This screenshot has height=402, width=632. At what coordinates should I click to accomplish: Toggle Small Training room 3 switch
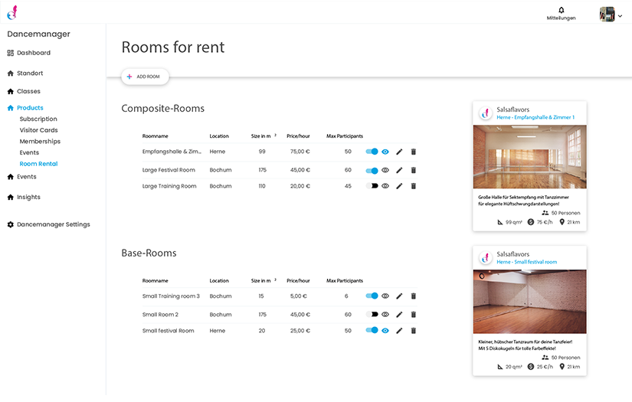(x=372, y=296)
